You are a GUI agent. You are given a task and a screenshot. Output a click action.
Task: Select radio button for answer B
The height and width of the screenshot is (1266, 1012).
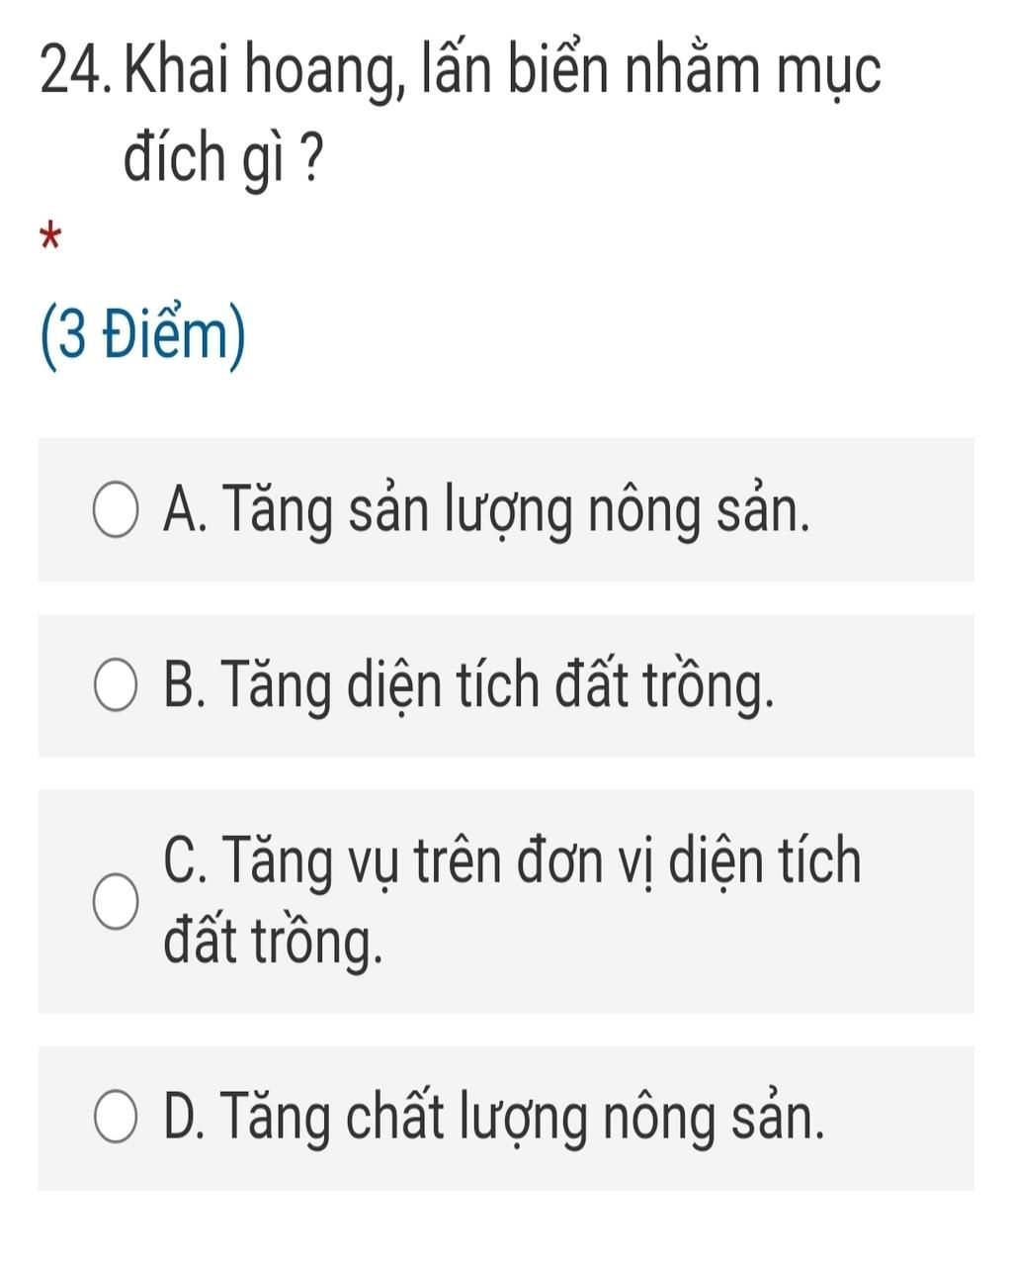115,685
